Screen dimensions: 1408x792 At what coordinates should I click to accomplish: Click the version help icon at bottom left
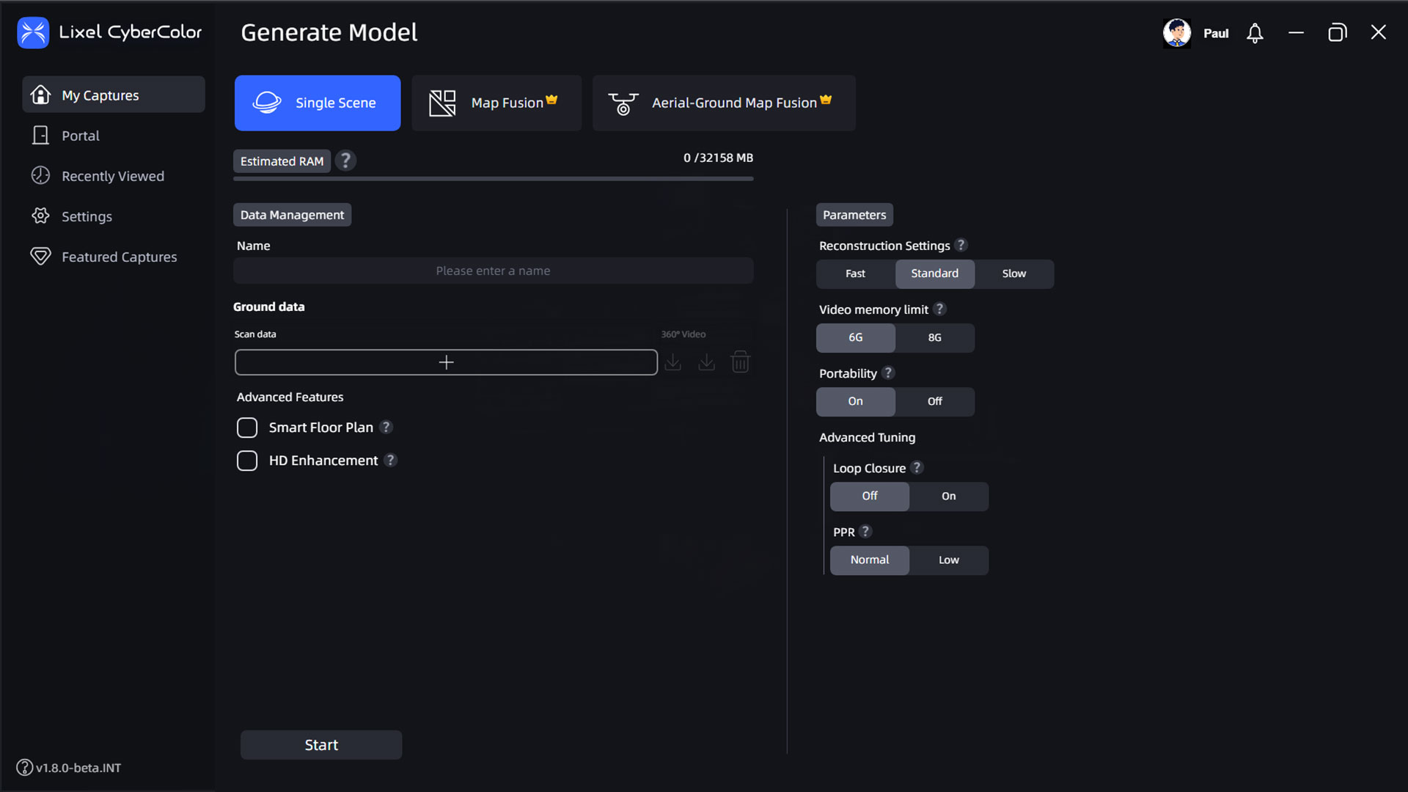(x=24, y=767)
